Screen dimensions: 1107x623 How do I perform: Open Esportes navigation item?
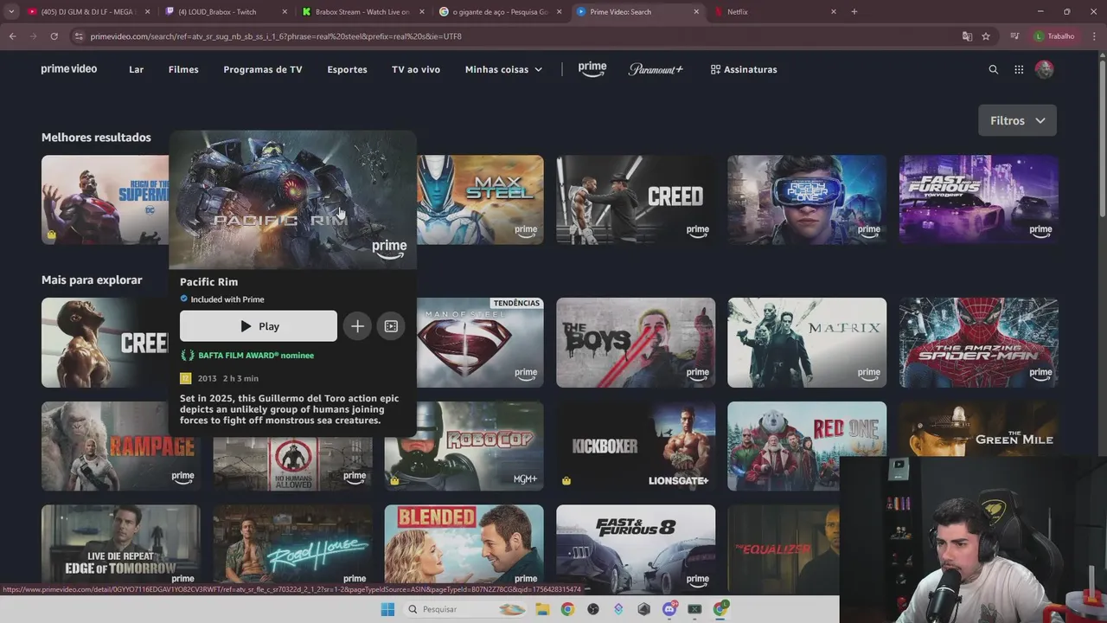click(347, 69)
